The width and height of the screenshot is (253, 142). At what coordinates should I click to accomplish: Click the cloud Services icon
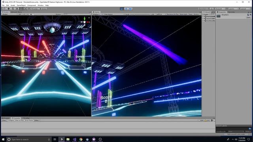click(x=211, y=9)
